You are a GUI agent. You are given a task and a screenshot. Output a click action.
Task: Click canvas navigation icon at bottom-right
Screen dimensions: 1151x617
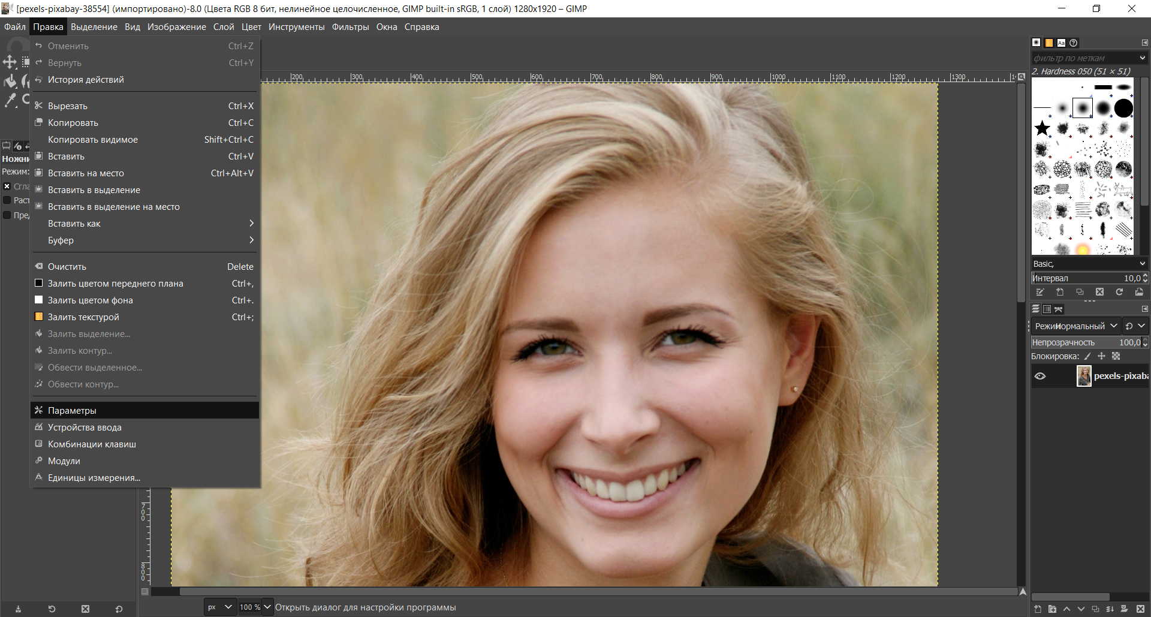tap(1023, 592)
